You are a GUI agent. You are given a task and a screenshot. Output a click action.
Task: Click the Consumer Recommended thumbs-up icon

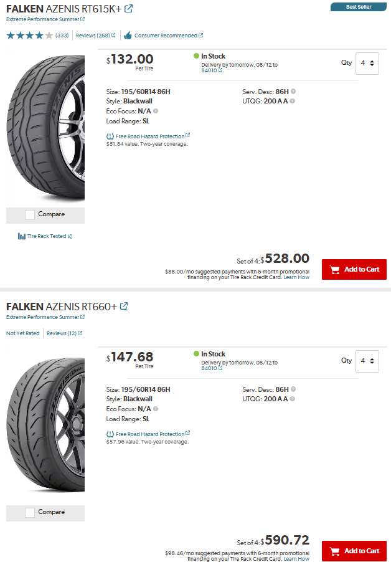pyautogui.click(x=128, y=36)
